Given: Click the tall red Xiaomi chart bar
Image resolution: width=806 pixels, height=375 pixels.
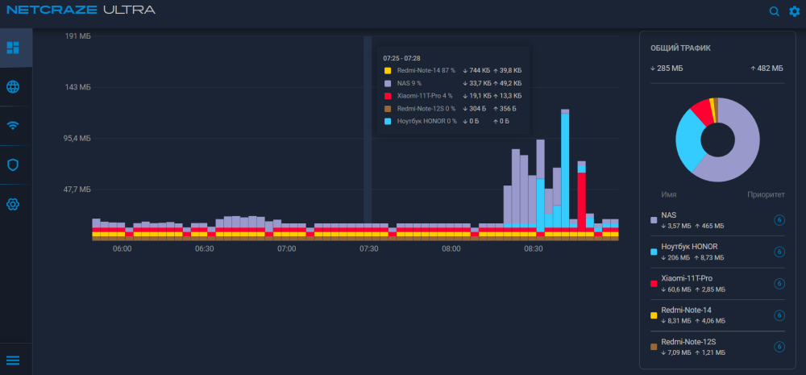Looking at the screenshot, I should 581,201.
